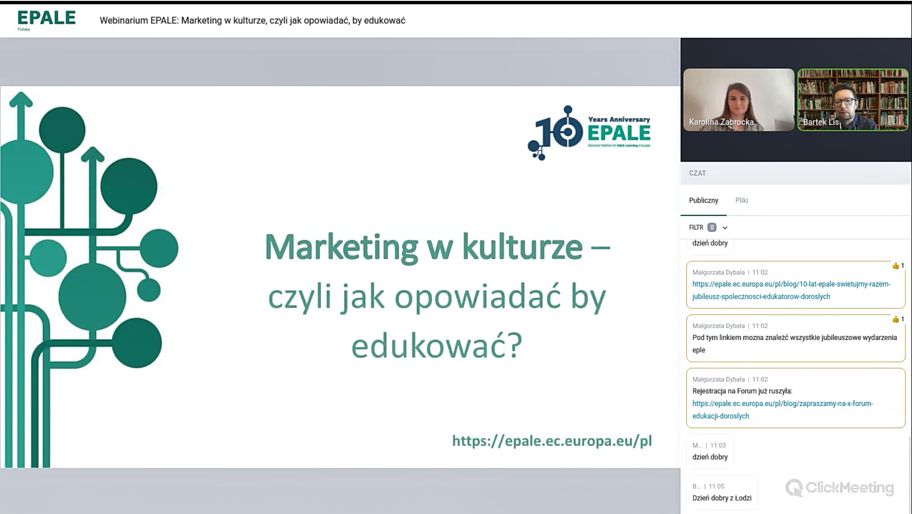Switch to the Pliki tab
912x514 pixels.
tap(741, 201)
